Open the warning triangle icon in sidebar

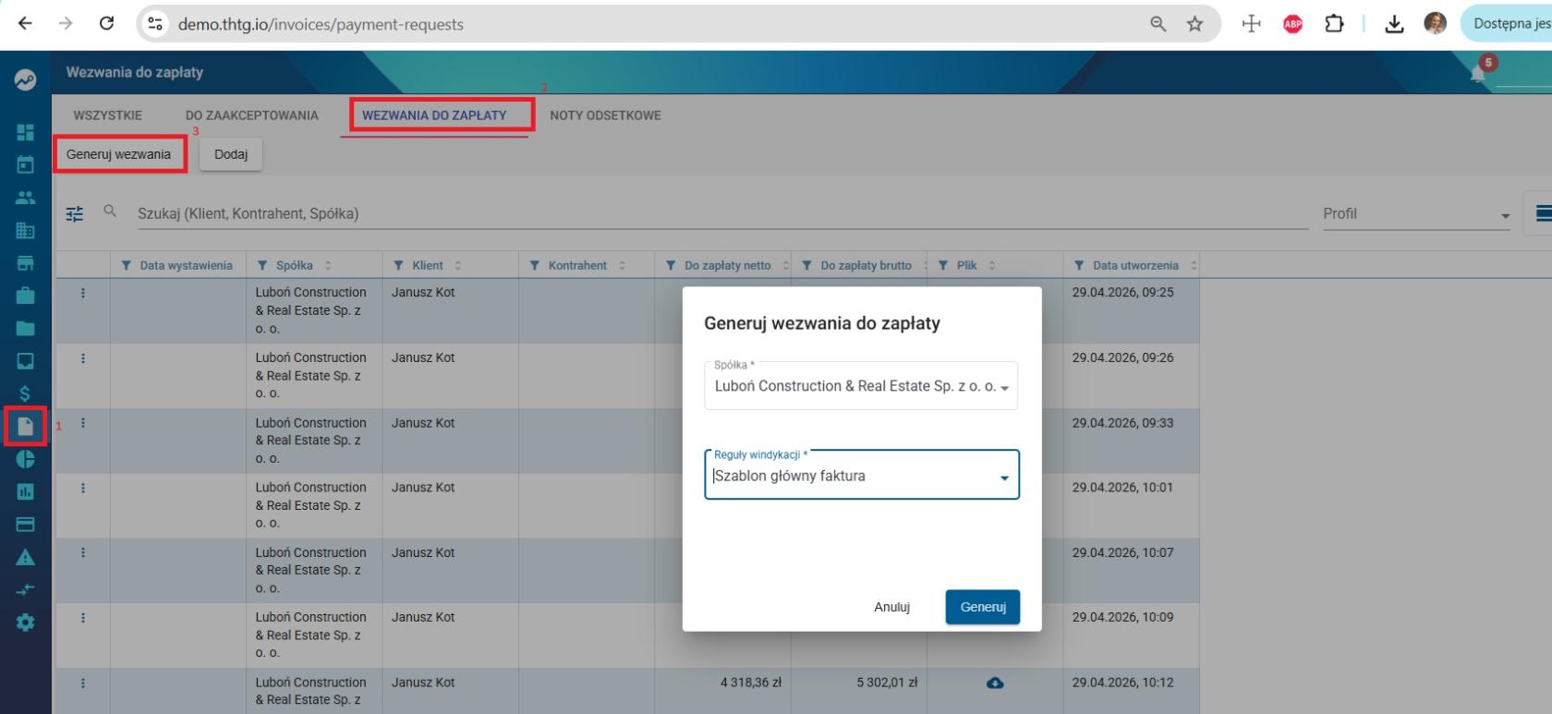pyautogui.click(x=25, y=557)
